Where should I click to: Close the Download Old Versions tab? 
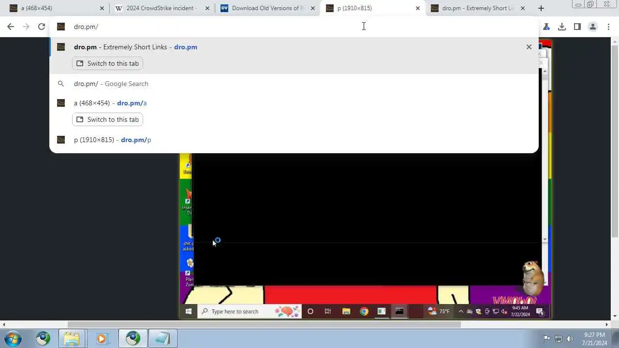[x=313, y=8]
